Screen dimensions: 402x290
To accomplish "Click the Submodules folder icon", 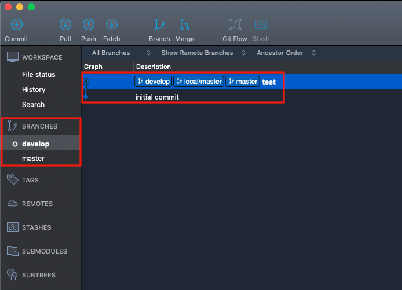I will click(x=13, y=251).
